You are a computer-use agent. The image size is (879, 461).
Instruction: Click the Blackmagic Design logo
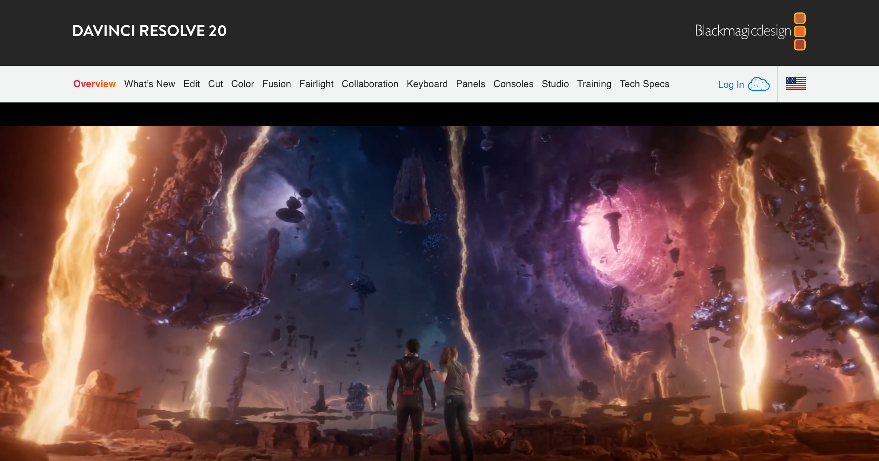click(750, 31)
